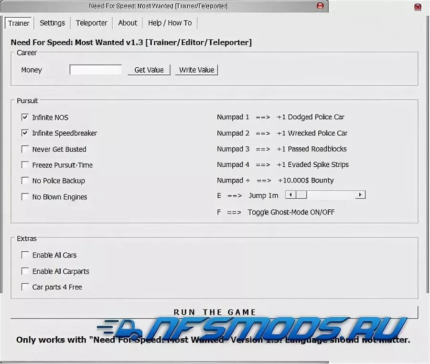Click jump height slider left arrow
430x364 pixels.
point(290,195)
